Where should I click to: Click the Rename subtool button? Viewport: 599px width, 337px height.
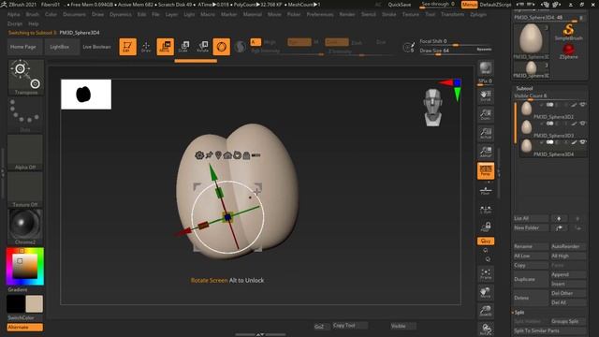(x=531, y=246)
